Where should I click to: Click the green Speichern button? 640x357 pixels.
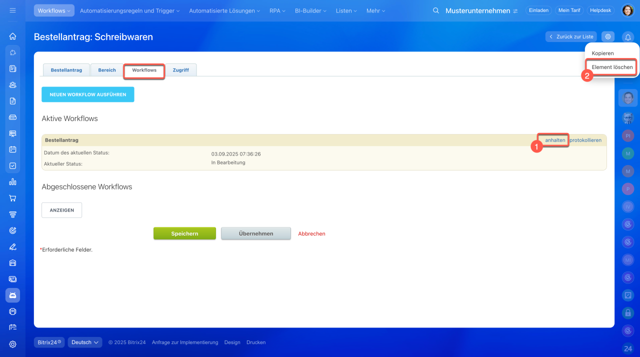click(184, 233)
